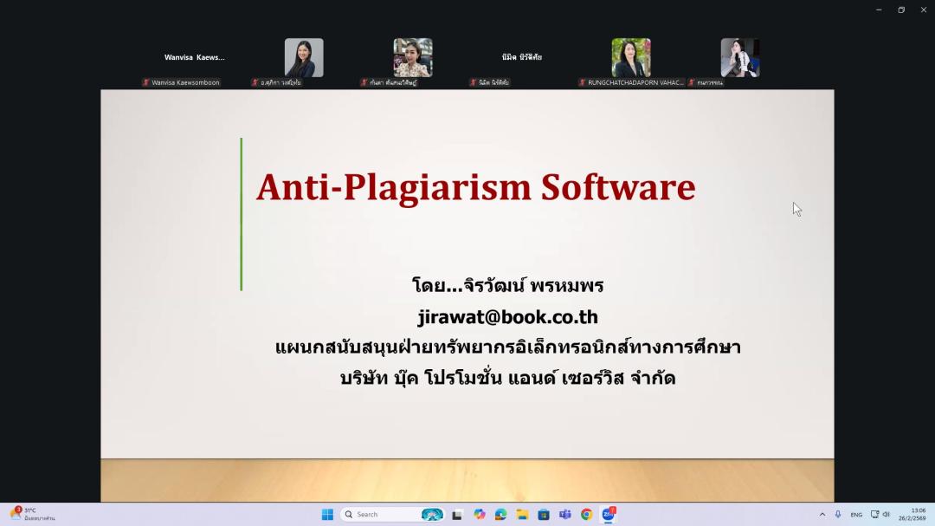Image resolution: width=935 pixels, height=526 pixels.
Task: Open Microsoft Teams from taskbar
Action: point(564,514)
